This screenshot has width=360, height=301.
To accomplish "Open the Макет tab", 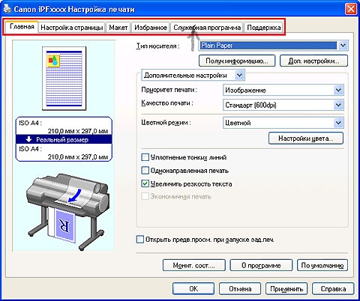I will 118,28.
